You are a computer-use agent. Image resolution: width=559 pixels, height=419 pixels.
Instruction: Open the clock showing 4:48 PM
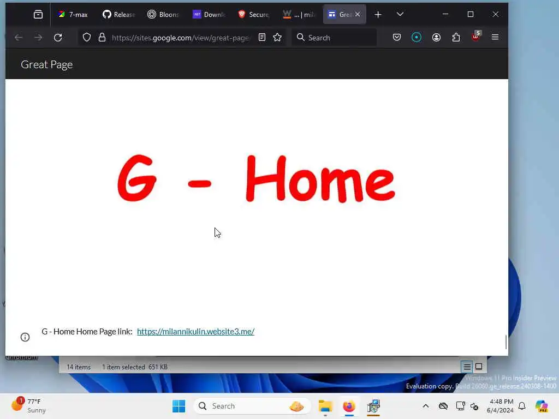(x=500, y=406)
